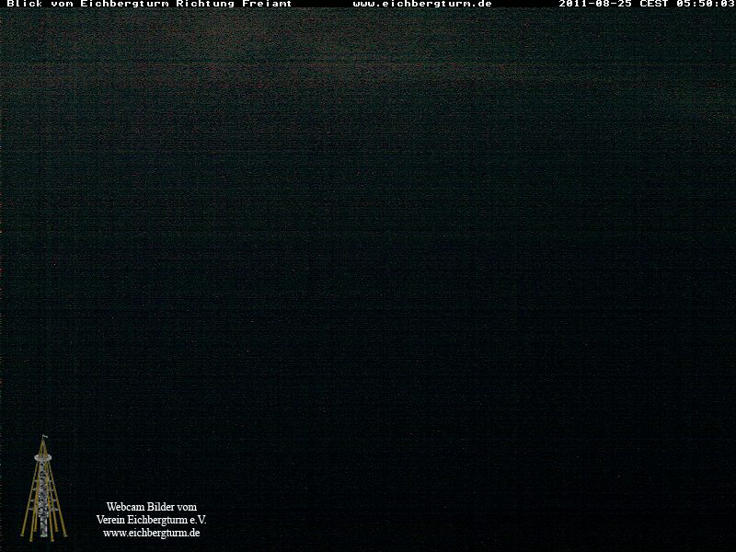Click the 'Blick vom Eichbergturm Richtung Freiamt' caption
736x552 pixels.
coord(149,4)
